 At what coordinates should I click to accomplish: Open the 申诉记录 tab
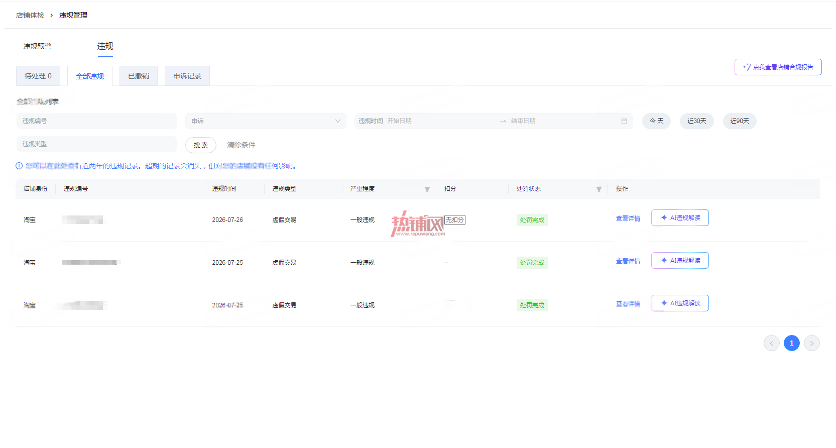(x=187, y=76)
